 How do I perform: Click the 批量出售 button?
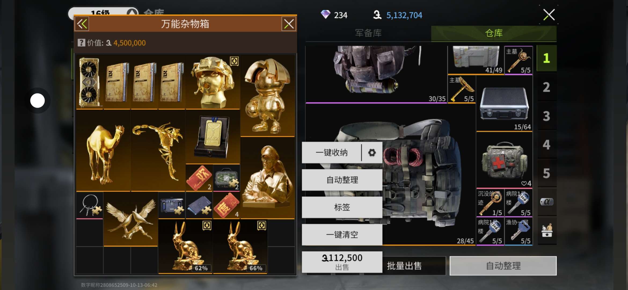coord(404,266)
